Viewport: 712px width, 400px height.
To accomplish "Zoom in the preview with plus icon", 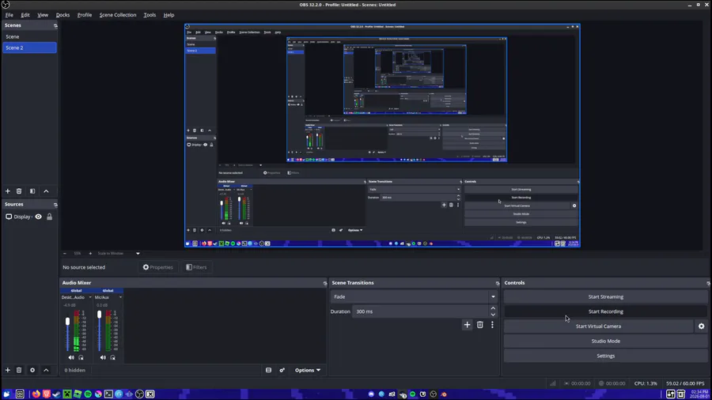I will (x=90, y=254).
